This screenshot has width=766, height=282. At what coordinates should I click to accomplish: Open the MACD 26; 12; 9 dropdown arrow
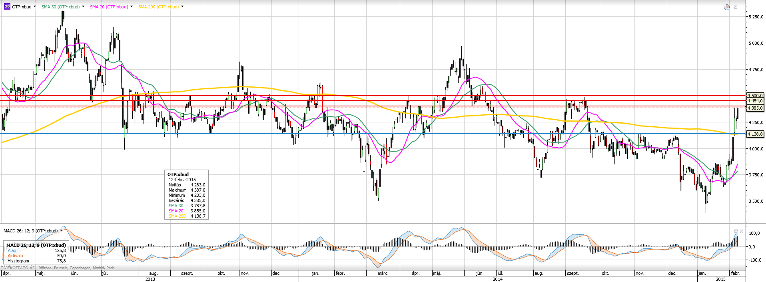61,231
